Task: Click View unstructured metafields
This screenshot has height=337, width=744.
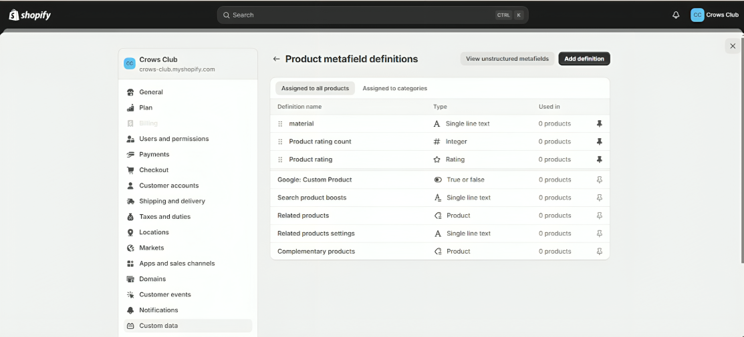Action: (x=507, y=59)
